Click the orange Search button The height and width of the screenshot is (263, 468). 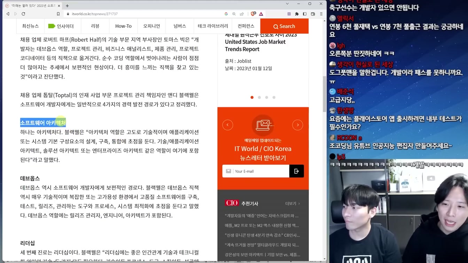(x=284, y=26)
